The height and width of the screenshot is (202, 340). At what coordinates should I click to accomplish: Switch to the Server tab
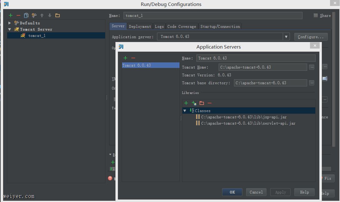(x=118, y=26)
